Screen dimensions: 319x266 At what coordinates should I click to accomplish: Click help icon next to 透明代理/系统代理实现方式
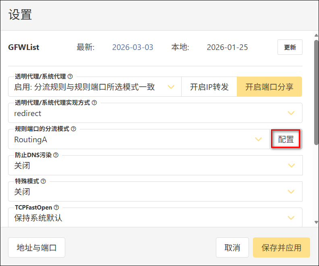[x=94, y=103]
